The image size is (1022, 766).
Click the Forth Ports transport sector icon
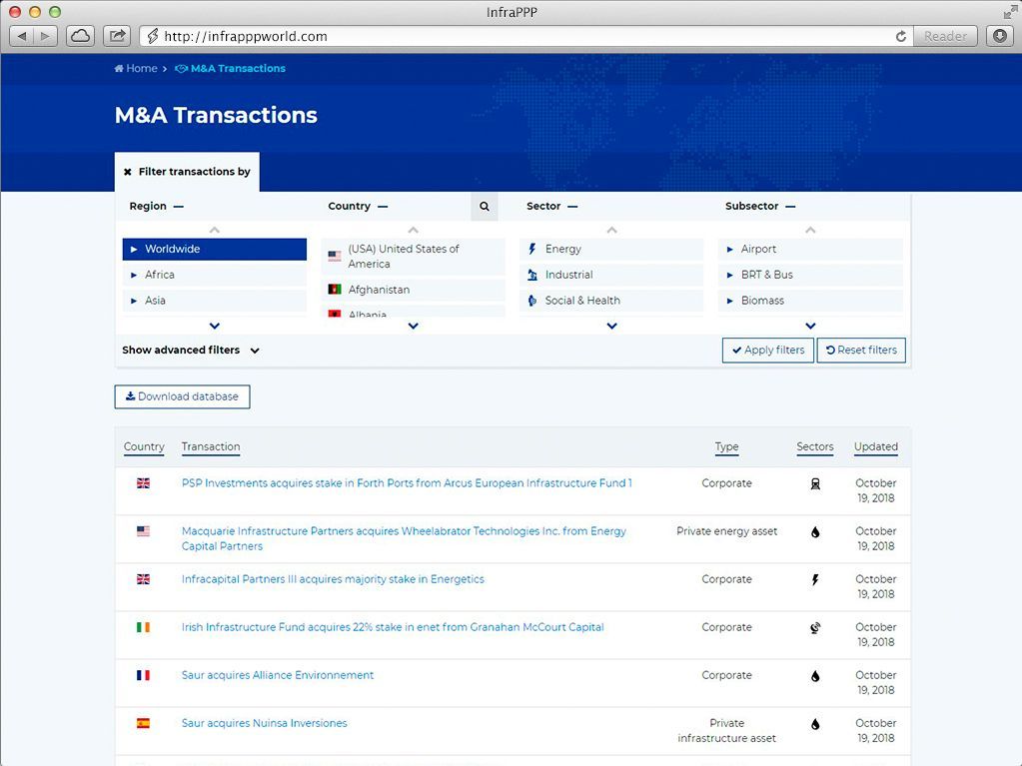point(815,484)
